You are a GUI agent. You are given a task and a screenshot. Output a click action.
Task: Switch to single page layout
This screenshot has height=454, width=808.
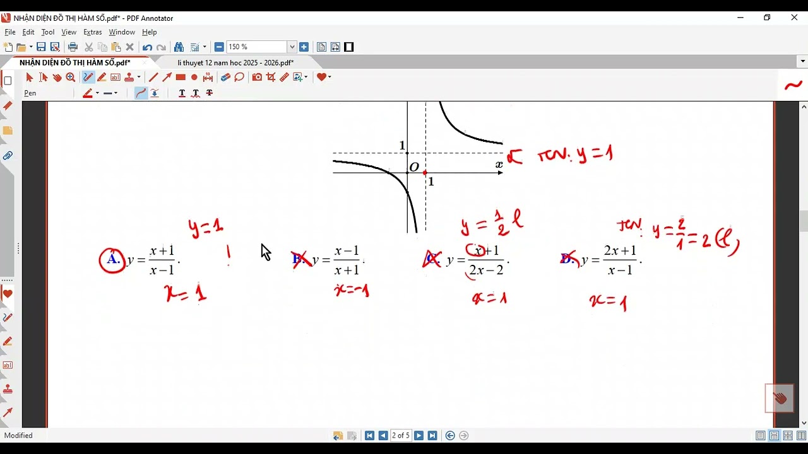coord(761,436)
